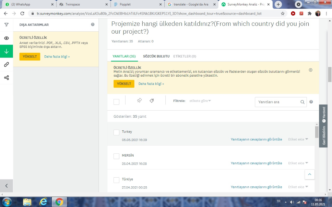Open Etiket ekle dropdown for MERSİN row
The width and height of the screenshot is (332, 207).
(298, 163)
